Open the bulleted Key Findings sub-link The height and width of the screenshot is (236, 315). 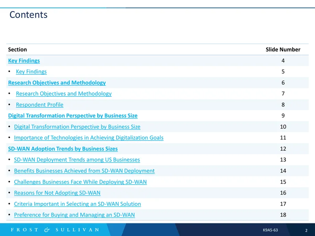click(x=31, y=72)
